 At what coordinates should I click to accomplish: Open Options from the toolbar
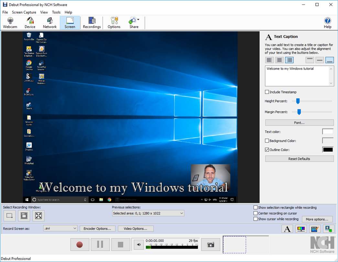click(x=114, y=23)
